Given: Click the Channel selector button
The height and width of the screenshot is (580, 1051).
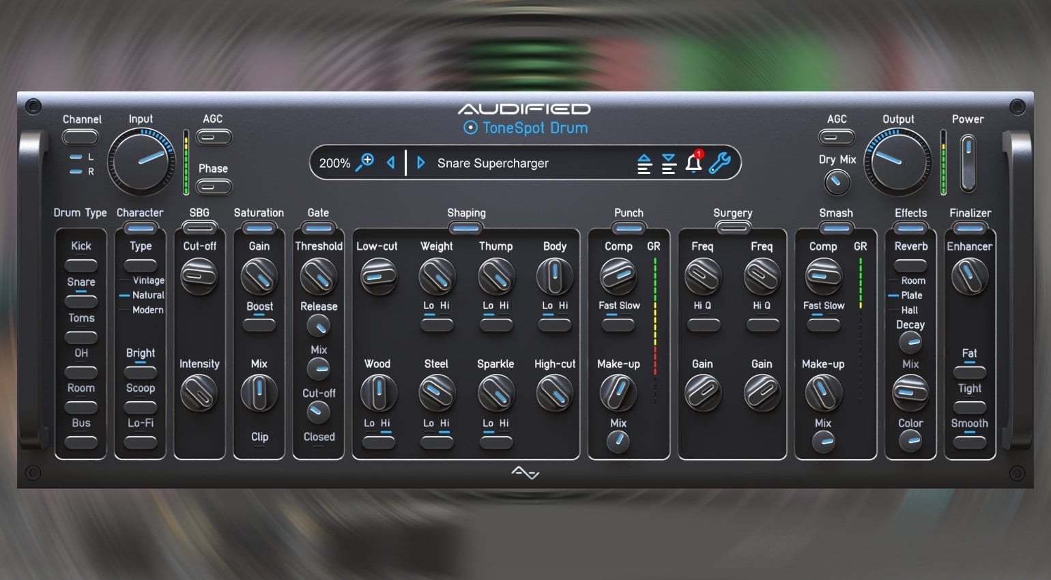Looking at the screenshot, I should 81,137.
